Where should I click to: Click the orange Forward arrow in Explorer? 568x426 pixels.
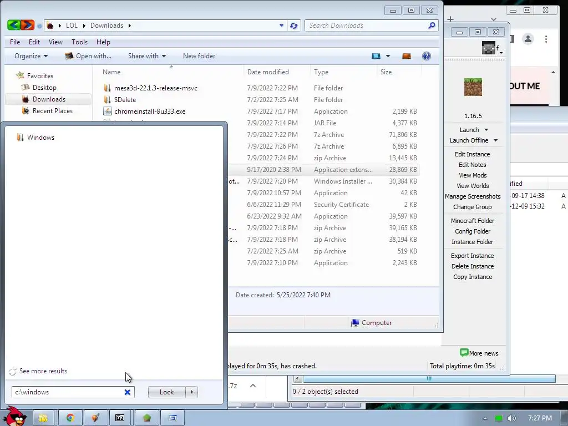(x=28, y=25)
